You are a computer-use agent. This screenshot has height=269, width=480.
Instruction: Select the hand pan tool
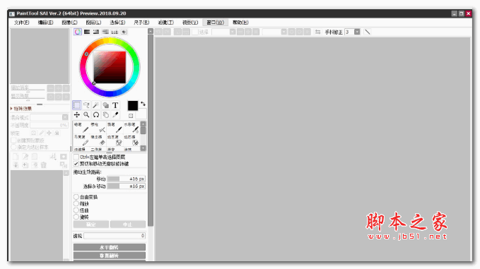point(105,115)
